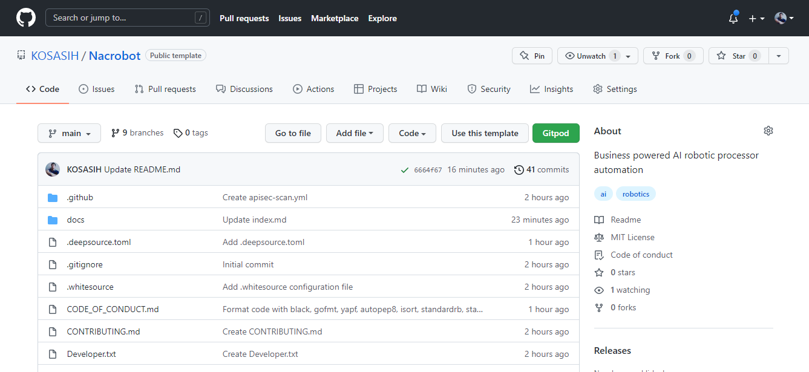Open the Update index.md commit

click(255, 220)
